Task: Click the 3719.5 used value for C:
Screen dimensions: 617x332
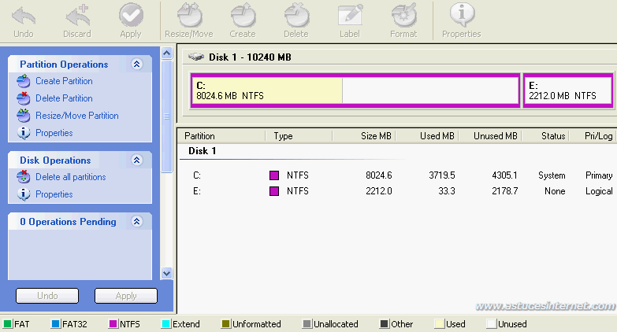Action: coord(441,175)
